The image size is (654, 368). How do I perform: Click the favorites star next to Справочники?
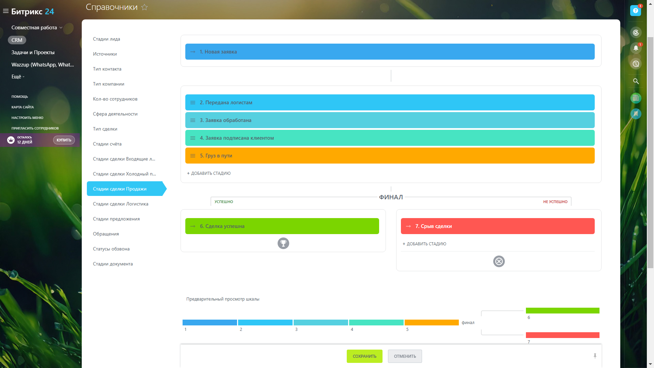coord(144,7)
